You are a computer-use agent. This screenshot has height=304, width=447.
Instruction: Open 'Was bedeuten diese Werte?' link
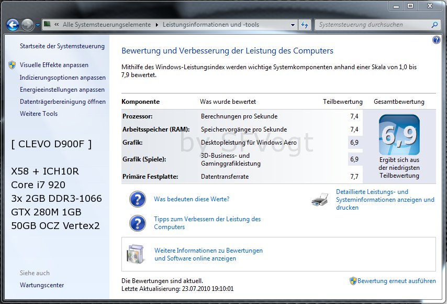(192, 199)
